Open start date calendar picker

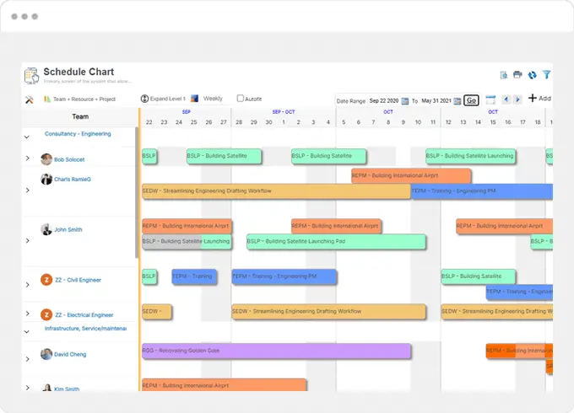click(404, 100)
